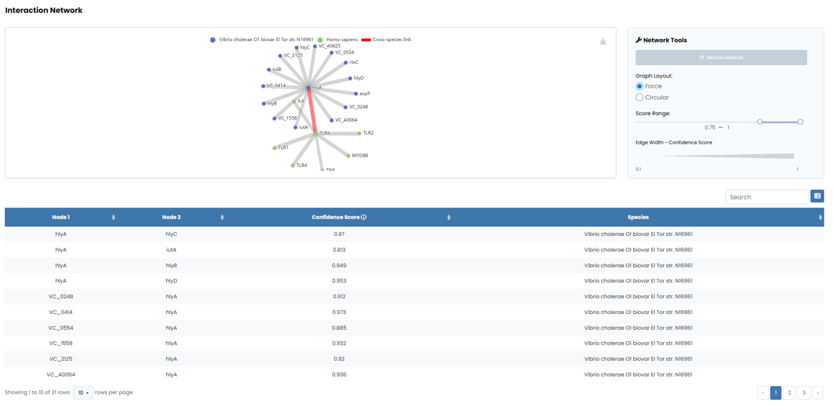Click the Redraw Network button
The width and height of the screenshot is (833, 407).
[721, 58]
